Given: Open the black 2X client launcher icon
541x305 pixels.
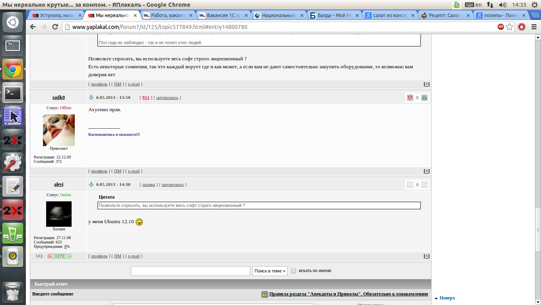Looking at the screenshot, I should coord(13,139).
